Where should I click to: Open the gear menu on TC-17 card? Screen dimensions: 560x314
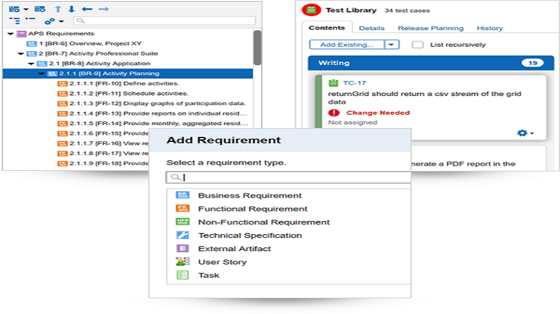524,133
